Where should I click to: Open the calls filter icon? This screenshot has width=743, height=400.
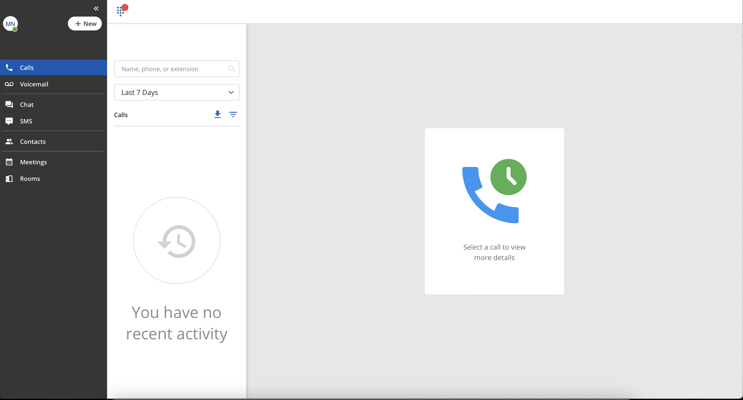pos(233,114)
